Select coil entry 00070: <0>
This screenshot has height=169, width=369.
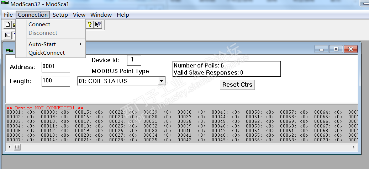click(x=328, y=140)
